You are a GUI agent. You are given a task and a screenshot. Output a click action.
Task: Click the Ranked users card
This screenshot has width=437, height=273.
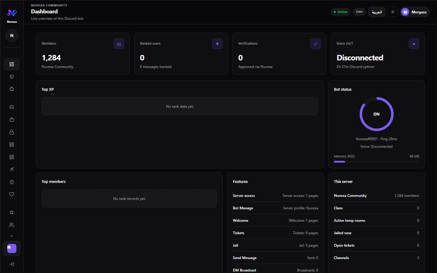click(x=181, y=54)
